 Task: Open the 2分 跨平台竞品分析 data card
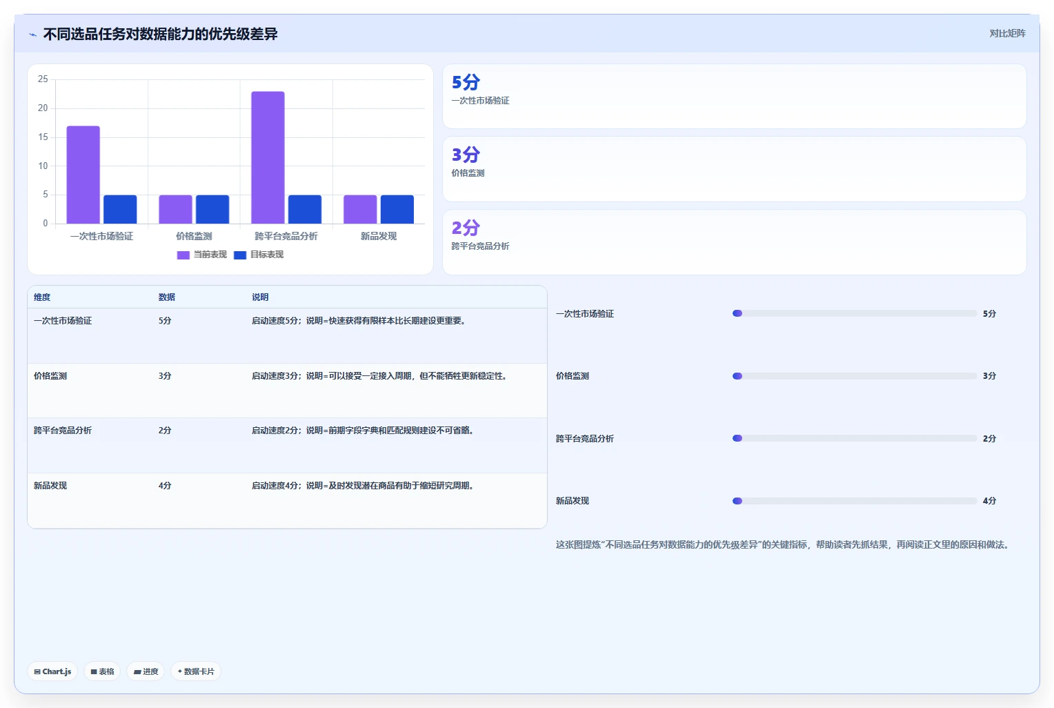735,242
